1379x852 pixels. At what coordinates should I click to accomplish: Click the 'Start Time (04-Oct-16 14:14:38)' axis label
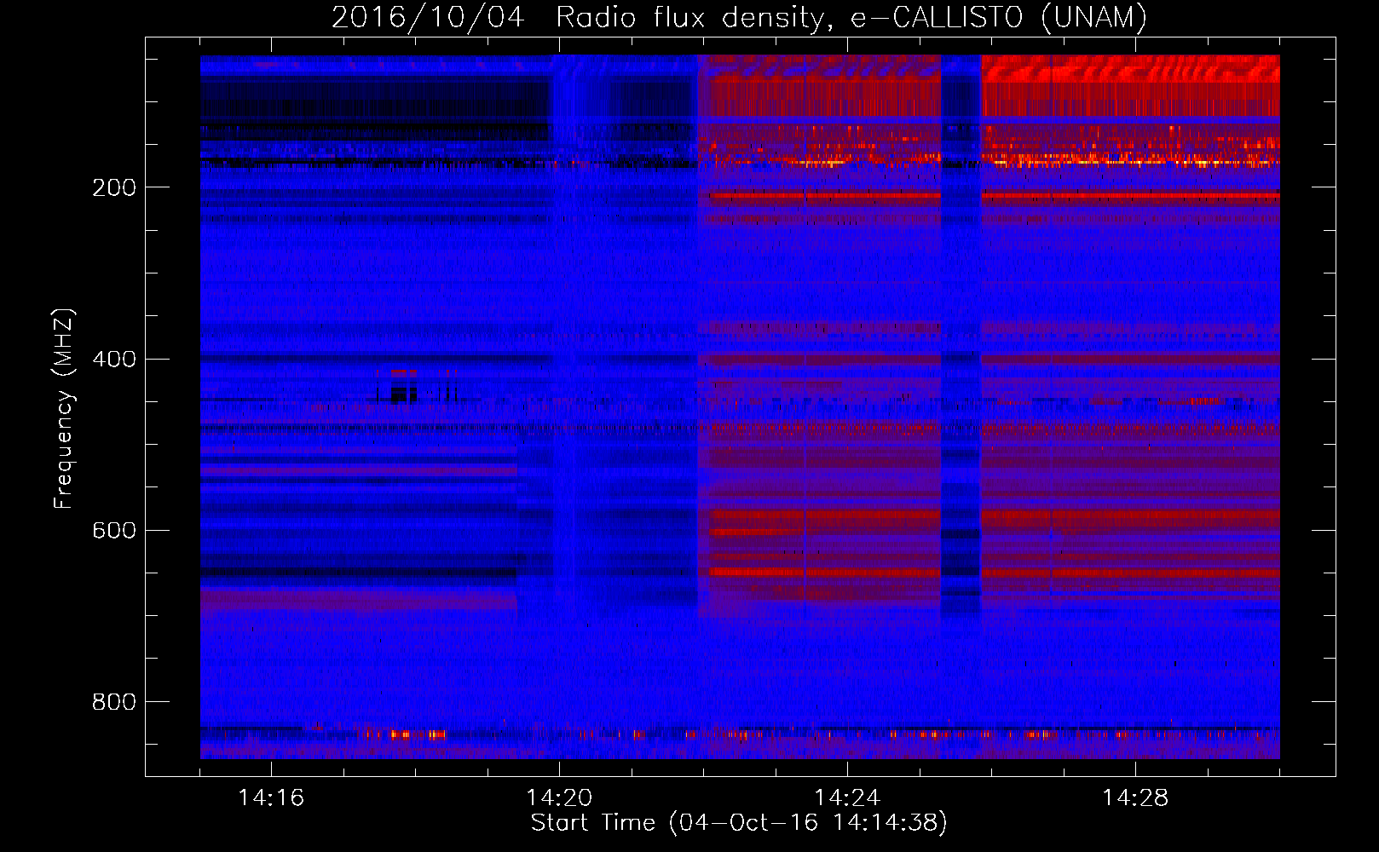pos(739,823)
